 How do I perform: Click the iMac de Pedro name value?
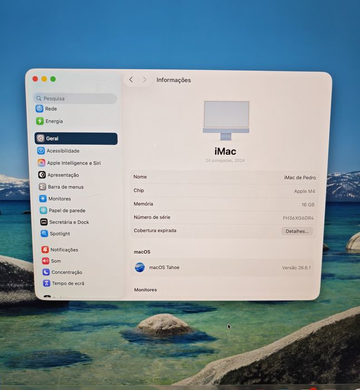(x=300, y=178)
